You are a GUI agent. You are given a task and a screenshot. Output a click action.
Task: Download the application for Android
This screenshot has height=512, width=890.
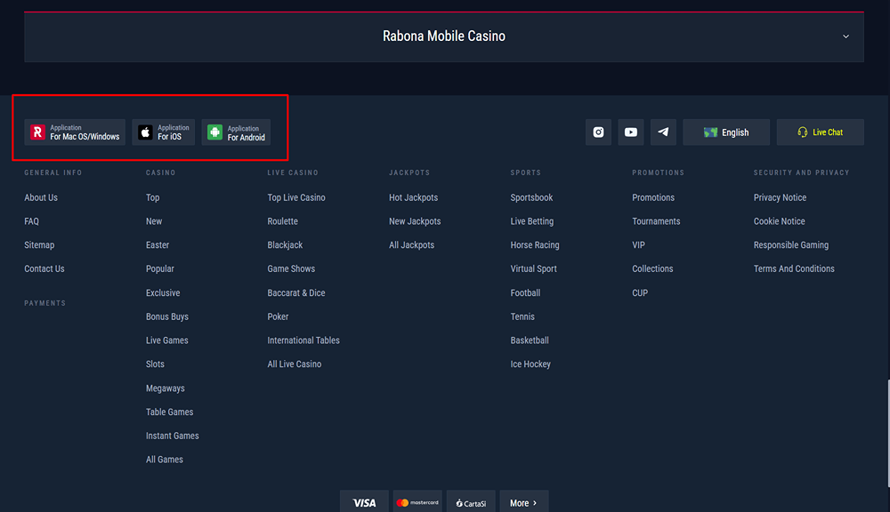[236, 132]
